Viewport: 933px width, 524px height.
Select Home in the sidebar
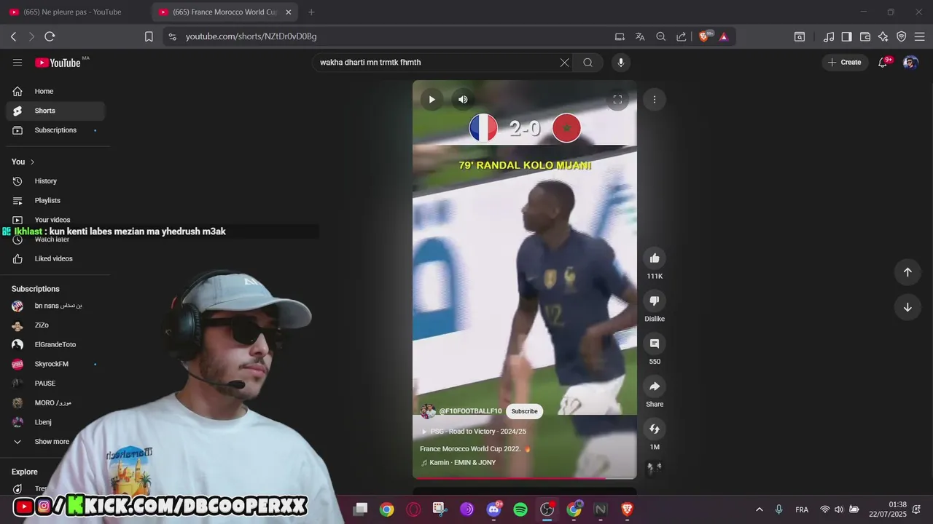click(55, 91)
